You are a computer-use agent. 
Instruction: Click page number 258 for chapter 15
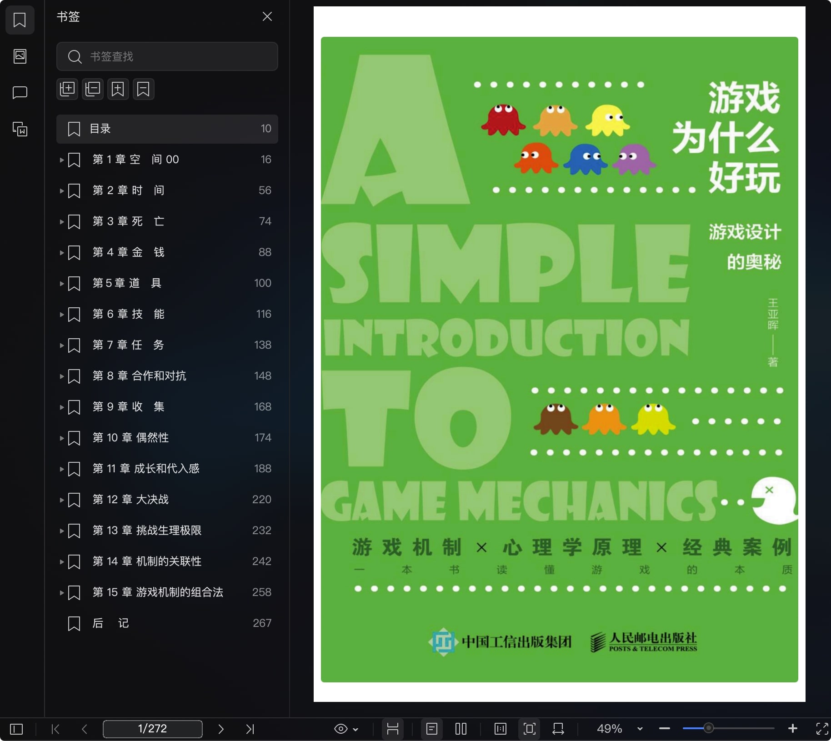(262, 592)
